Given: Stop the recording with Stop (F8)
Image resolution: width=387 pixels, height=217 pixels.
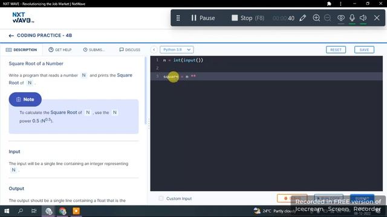Looking at the screenshot, I should [248, 18].
